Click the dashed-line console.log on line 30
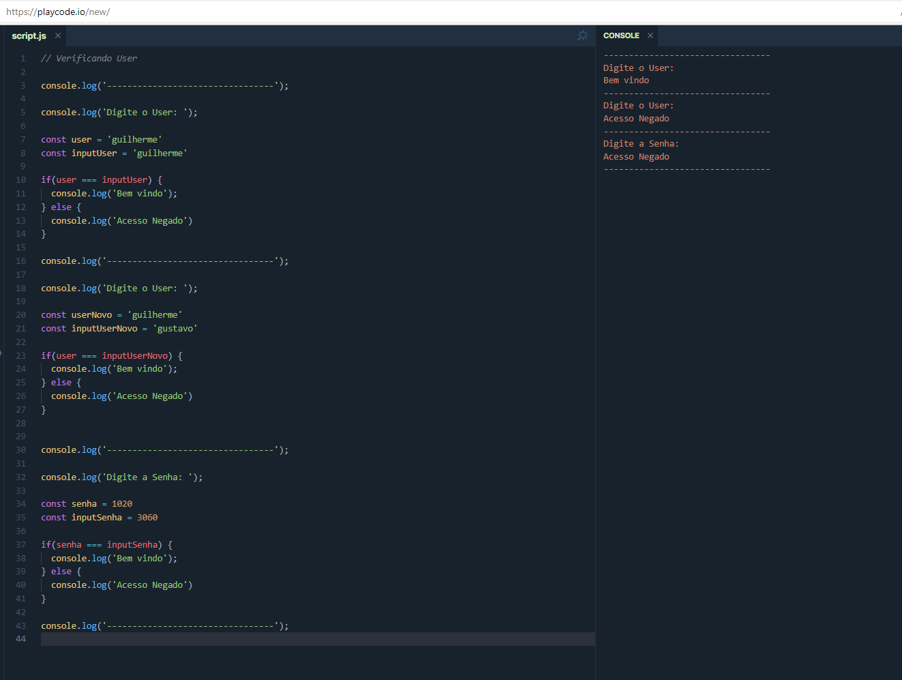The height and width of the screenshot is (680, 902). pyautogui.click(x=165, y=450)
